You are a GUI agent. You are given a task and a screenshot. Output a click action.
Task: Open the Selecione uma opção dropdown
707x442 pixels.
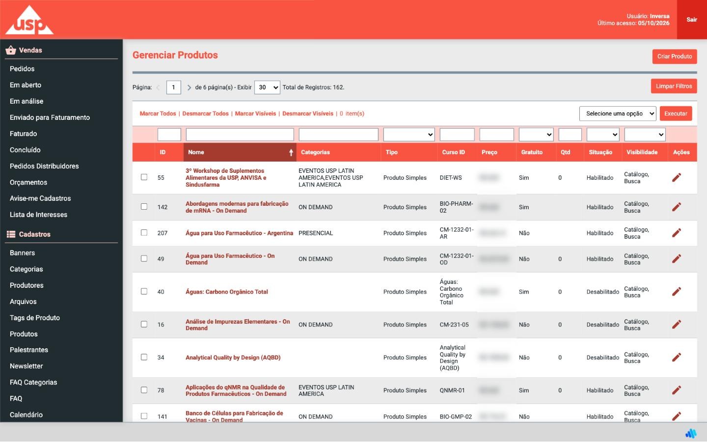[x=618, y=113]
